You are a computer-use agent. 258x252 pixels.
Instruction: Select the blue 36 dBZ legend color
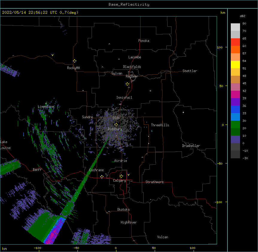coord(235,109)
